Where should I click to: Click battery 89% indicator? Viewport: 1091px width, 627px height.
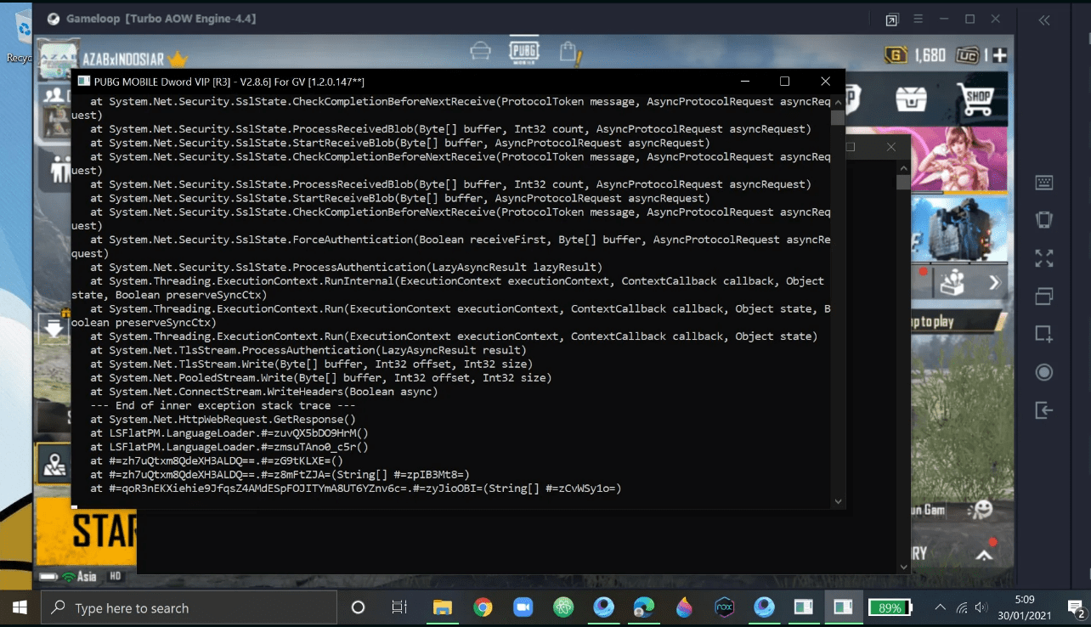pos(890,608)
